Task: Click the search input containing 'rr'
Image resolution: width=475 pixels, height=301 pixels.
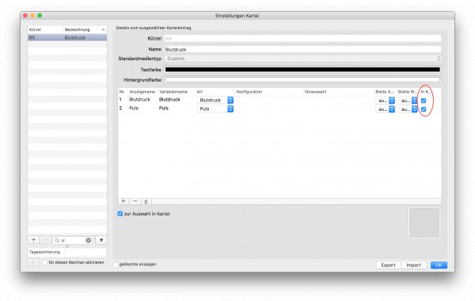Action: [x=73, y=240]
